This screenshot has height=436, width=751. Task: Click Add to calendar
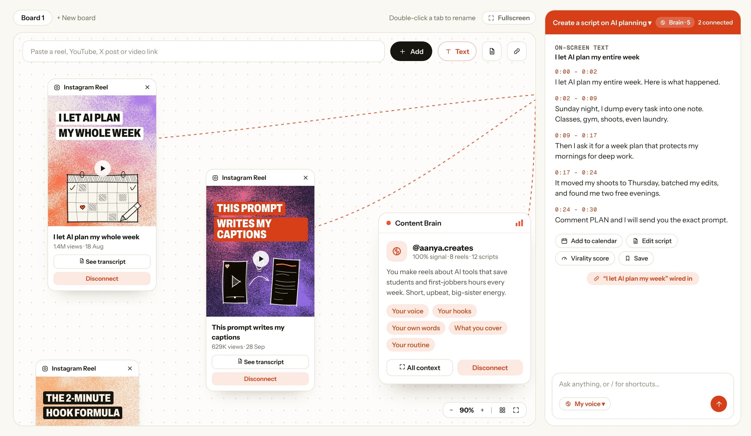coord(589,241)
